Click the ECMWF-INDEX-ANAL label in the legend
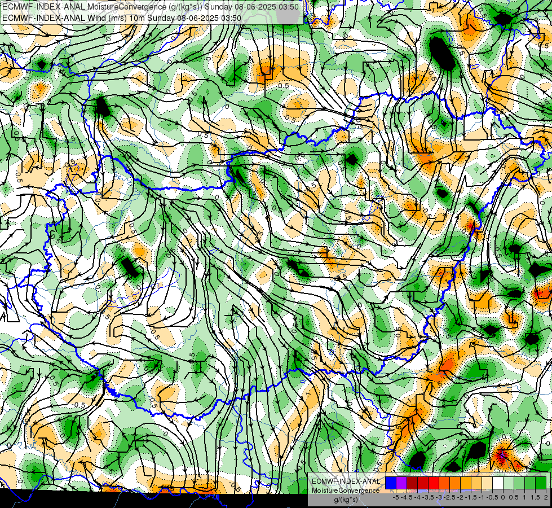The image size is (552, 508). click(x=346, y=481)
